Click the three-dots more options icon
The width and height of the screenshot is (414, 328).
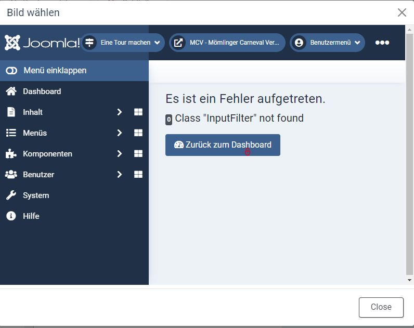[x=382, y=43]
